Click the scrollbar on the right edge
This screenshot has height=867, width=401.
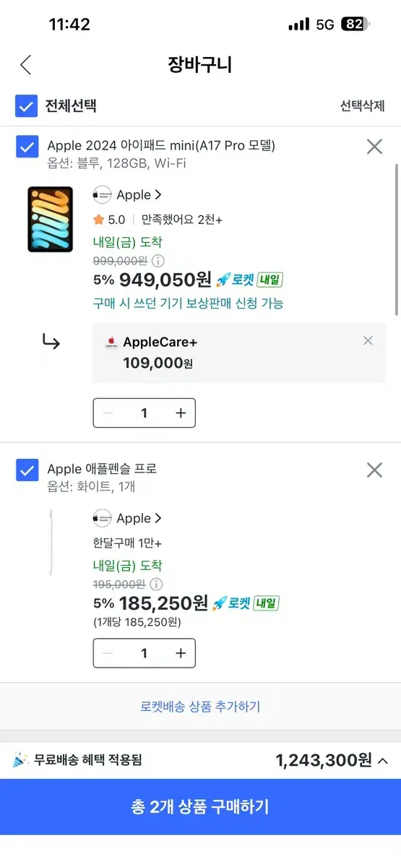[396, 239]
